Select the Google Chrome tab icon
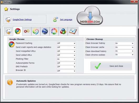 click(x=18, y=31)
